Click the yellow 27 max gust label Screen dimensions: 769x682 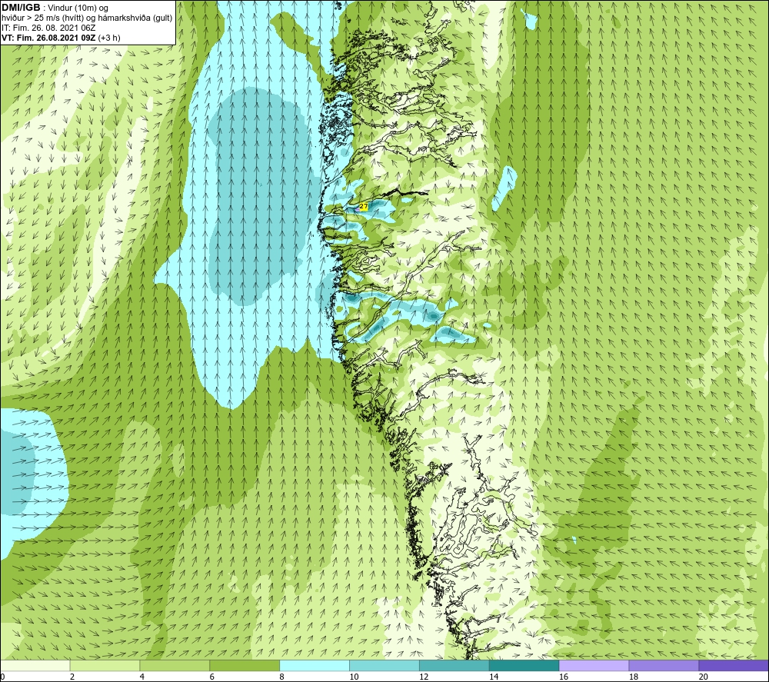364,207
